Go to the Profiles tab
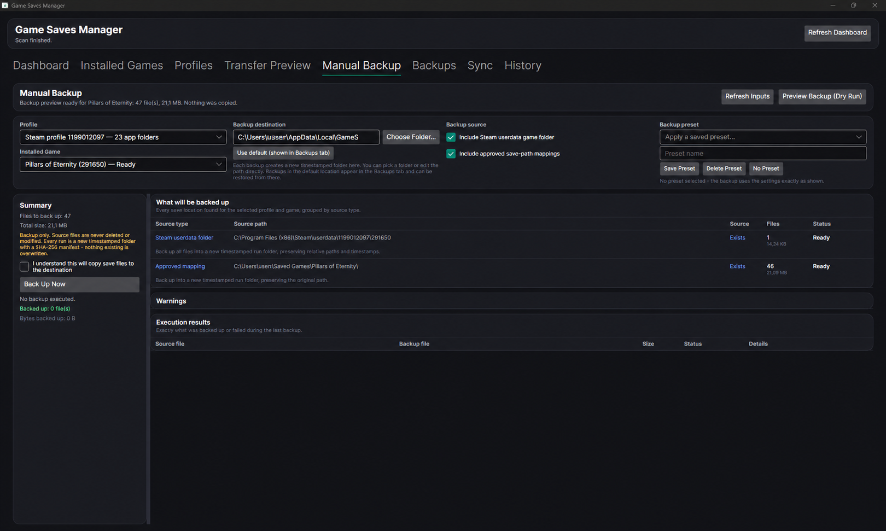 194,66
